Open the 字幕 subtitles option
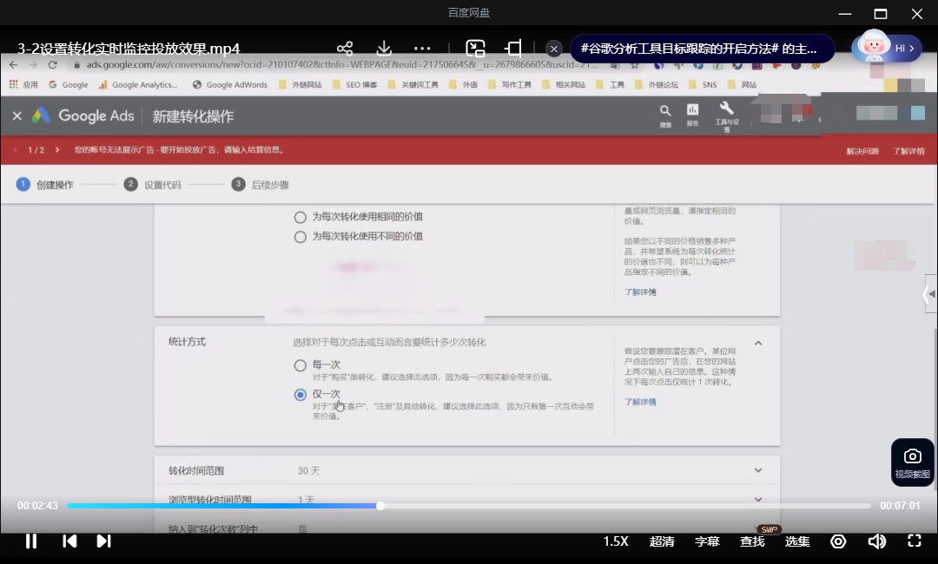 point(707,541)
